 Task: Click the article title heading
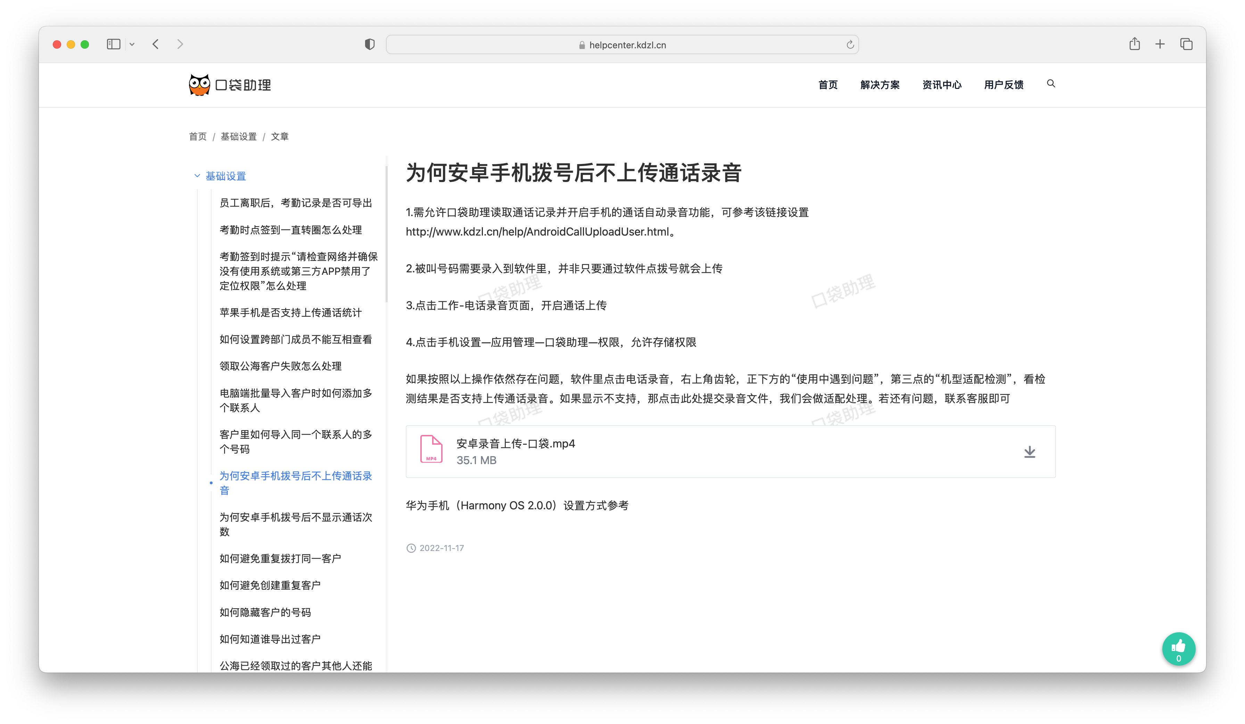(573, 173)
